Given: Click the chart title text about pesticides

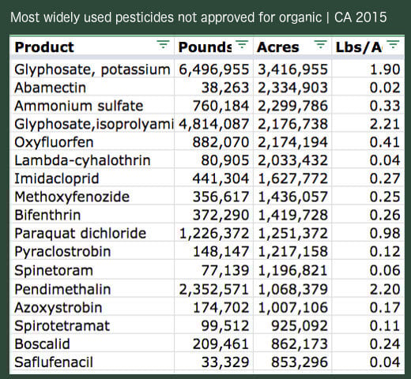Looking at the screenshot, I should tap(198, 17).
